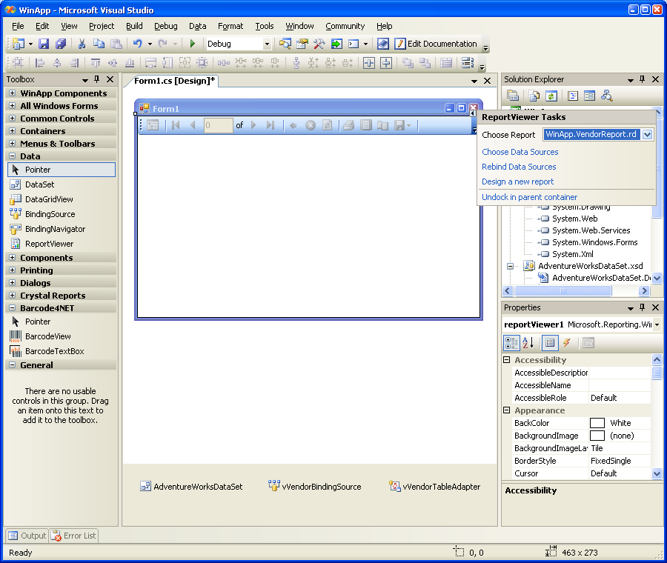This screenshot has height=563, width=667.
Task: Select BarcodeView in the toolbox
Action: click(47, 336)
